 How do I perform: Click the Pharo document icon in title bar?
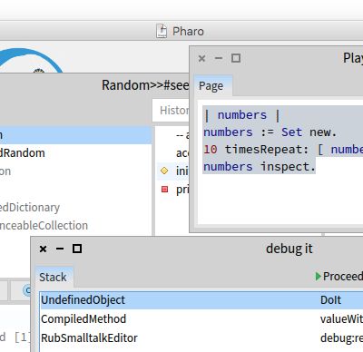[x=162, y=31]
